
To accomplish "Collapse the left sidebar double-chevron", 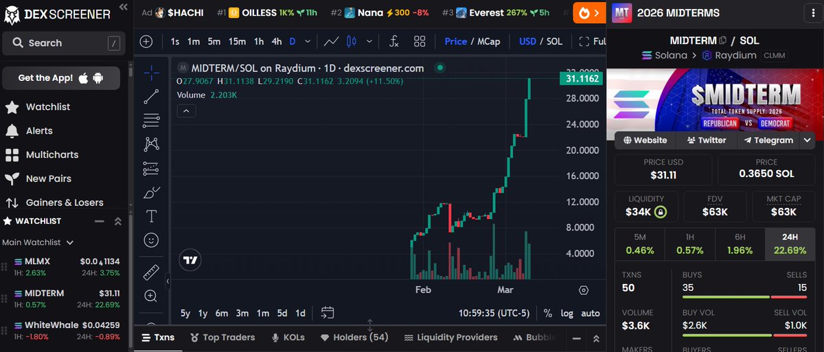I will coord(123,7).
